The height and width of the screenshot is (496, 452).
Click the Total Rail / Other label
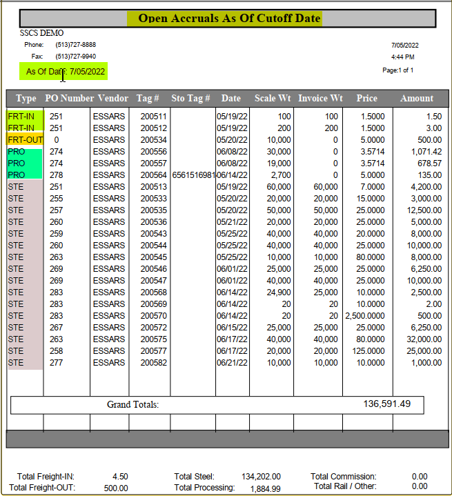(x=345, y=486)
